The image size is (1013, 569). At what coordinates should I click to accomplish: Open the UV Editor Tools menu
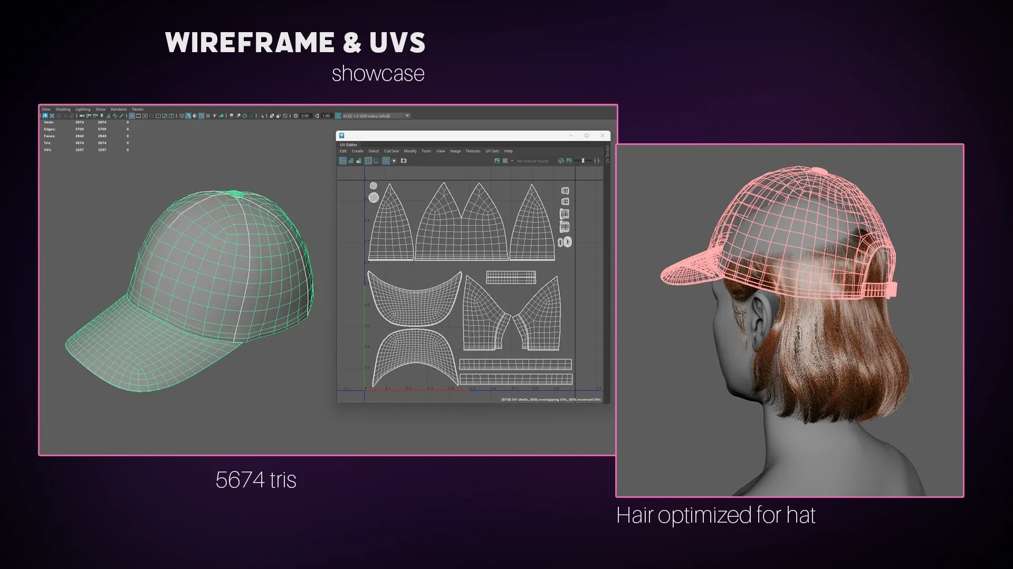coord(426,151)
